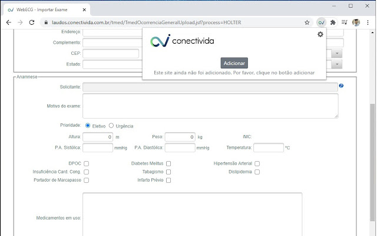Click the Prioridade label
The width and height of the screenshot is (377, 236).
click(71, 125)
